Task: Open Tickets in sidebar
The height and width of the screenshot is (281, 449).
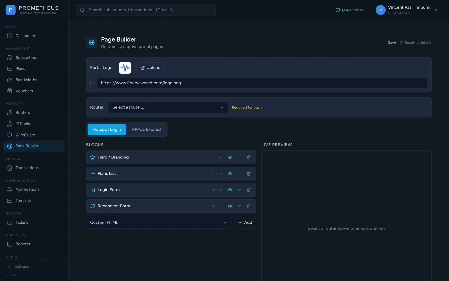Action: click(34, 223)
